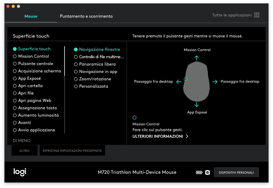Select Avanti option

(22, 123)
